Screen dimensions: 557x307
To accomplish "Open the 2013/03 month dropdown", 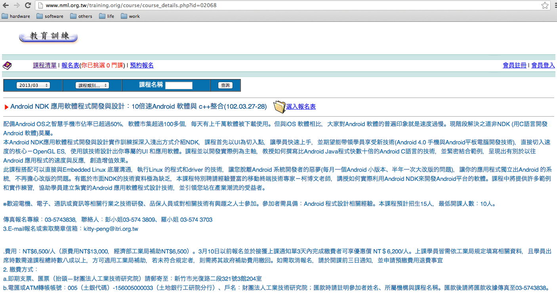I will coord(33,85).
